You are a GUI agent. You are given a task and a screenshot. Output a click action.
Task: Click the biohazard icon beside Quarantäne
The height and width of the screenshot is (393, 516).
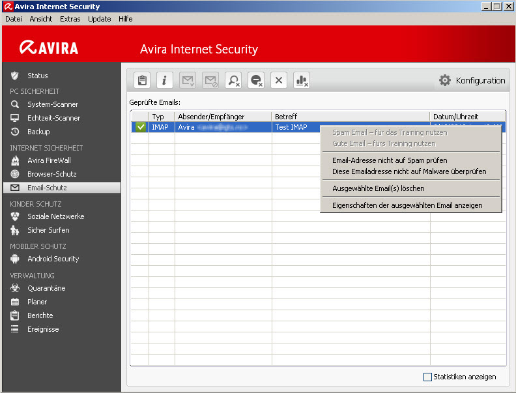point(15,288)
